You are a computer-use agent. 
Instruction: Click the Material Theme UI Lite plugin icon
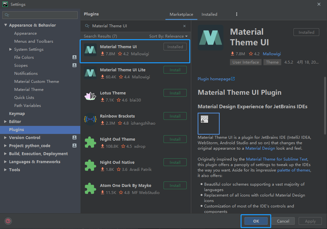point(90,73)
